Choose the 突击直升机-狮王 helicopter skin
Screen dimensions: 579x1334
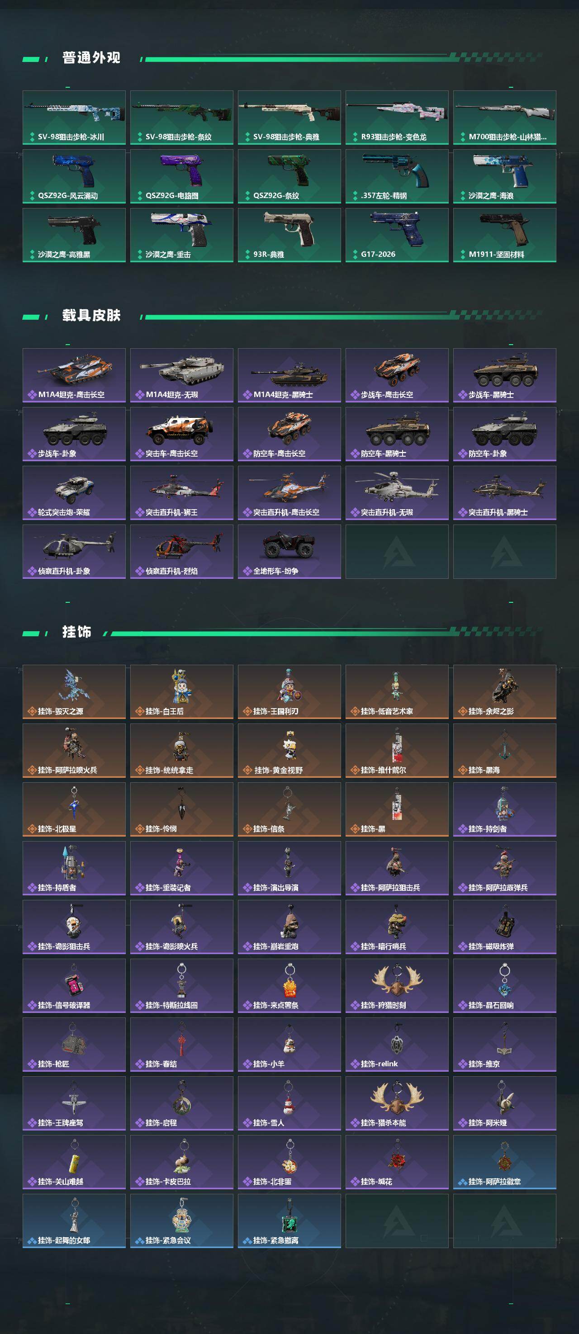(x=182, y=493)
